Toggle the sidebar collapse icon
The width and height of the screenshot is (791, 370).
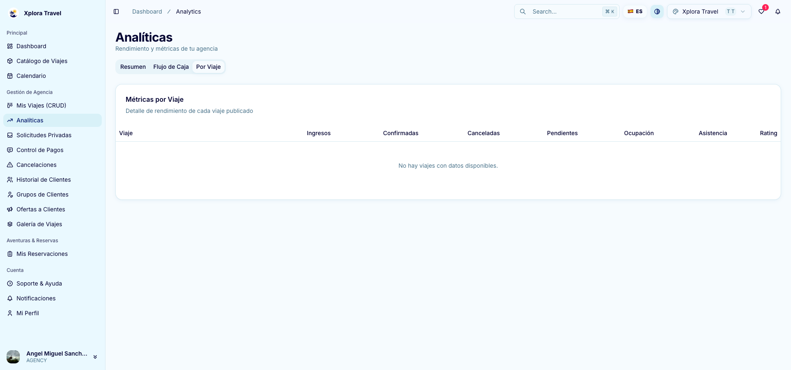pyautogui.click(x=116, y=12)
